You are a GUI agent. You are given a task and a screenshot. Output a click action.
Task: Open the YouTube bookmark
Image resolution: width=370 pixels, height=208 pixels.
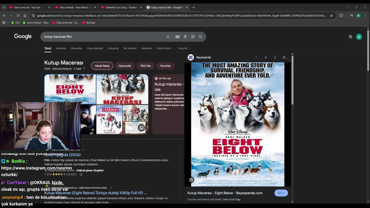[x=88, y=23]
